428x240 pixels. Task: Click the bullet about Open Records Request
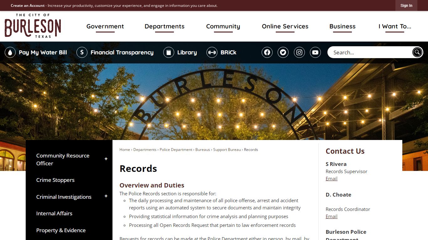[212, 225]
